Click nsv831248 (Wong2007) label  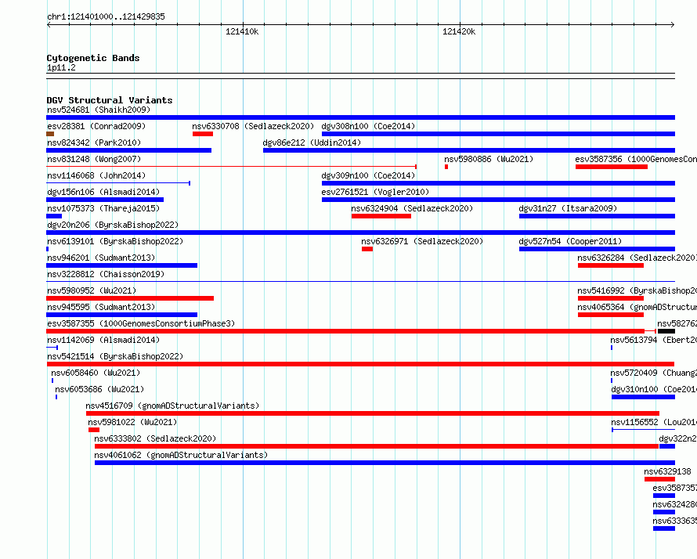pos(94,159)
